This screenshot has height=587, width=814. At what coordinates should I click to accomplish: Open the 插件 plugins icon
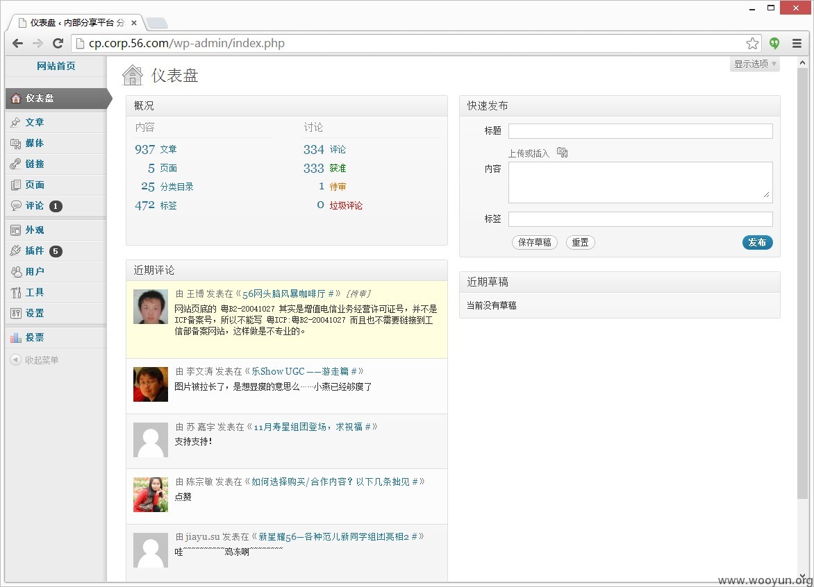(x=15, y=251)
